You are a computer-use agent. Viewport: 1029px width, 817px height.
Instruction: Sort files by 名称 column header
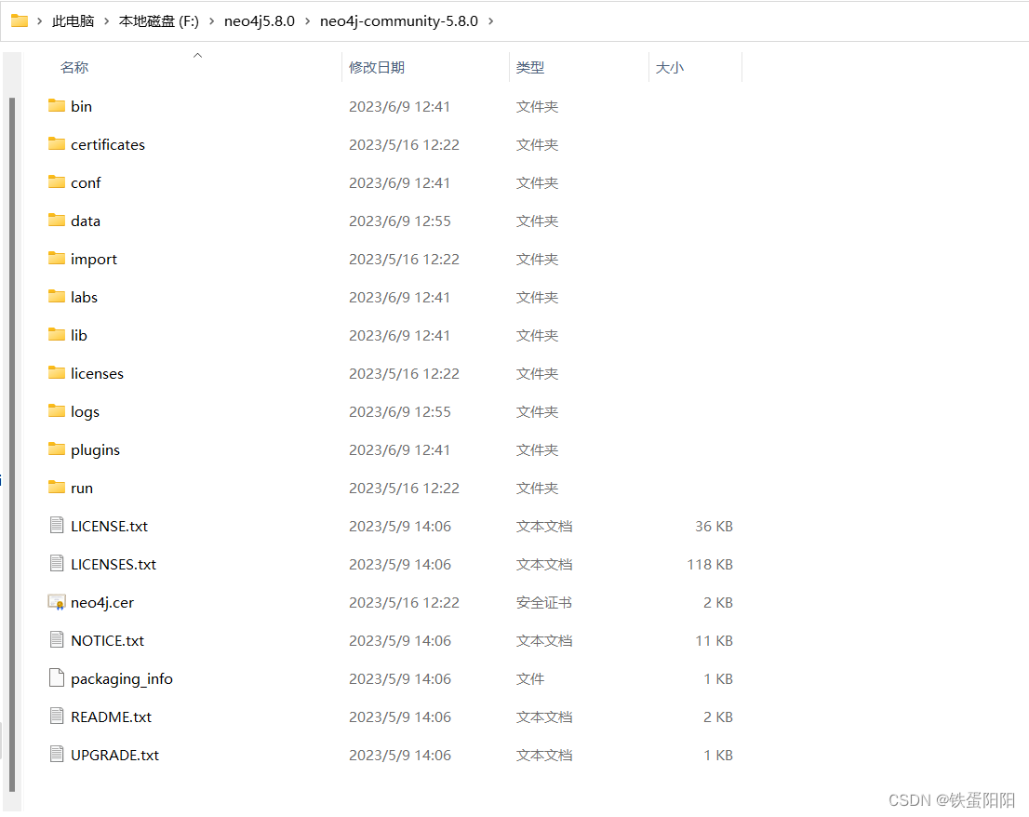[x=74, y=68]
